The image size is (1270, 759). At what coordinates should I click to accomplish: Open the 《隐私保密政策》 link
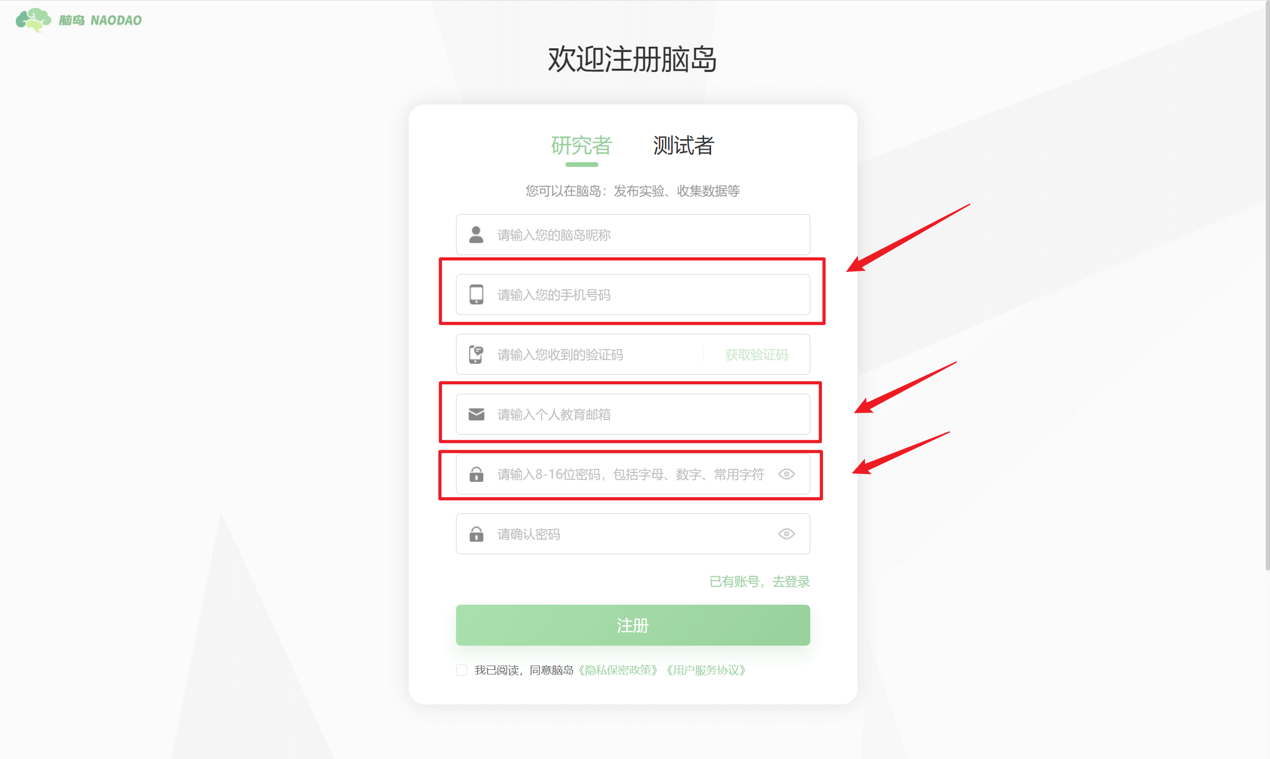click(x=617, y=670)
